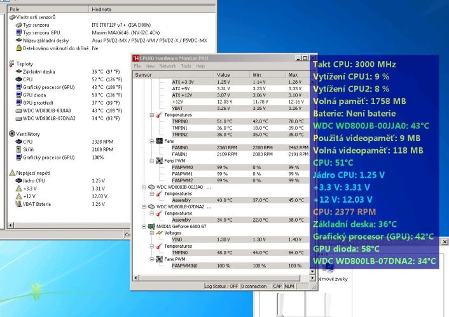This screenshot has height=317, width=449.
Task: Click the Vlastnosti senzorů section icon
Action: coord(12,17)
